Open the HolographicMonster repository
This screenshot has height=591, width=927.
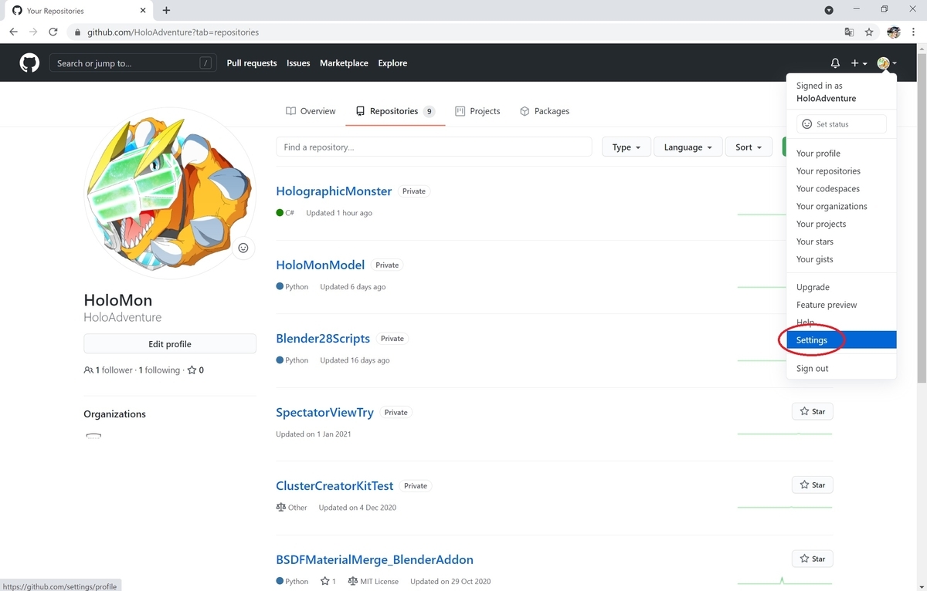click(334, 191)
